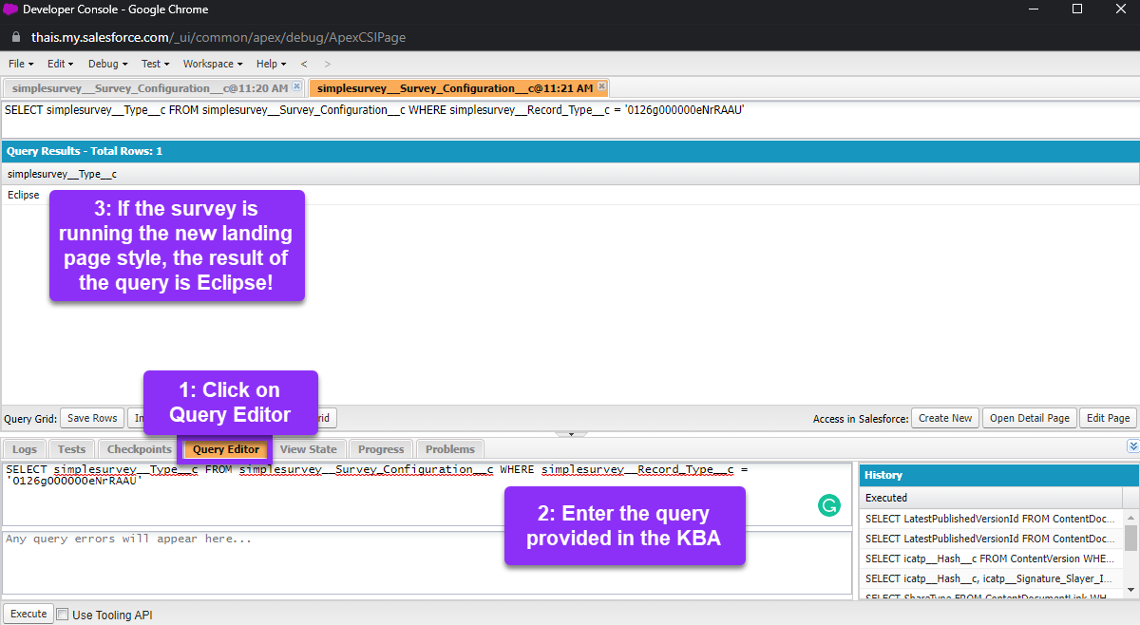1140x625 pixels.
Task: Switch to the Tests tab
Action: [x=71, y=449]
